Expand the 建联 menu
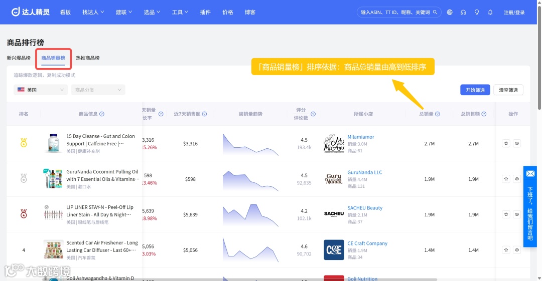This screenshot has width=542, height=281. coord(124,12)
